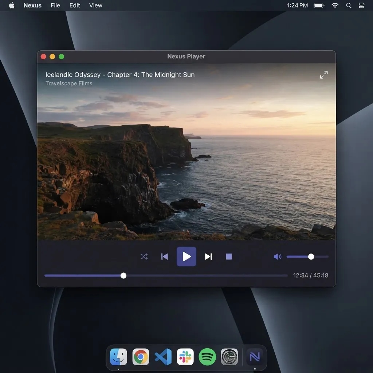Viewport: 373px width, 373px height.
Task: Open Spotlight search magnifier
Action: click(x=349, y=5)
